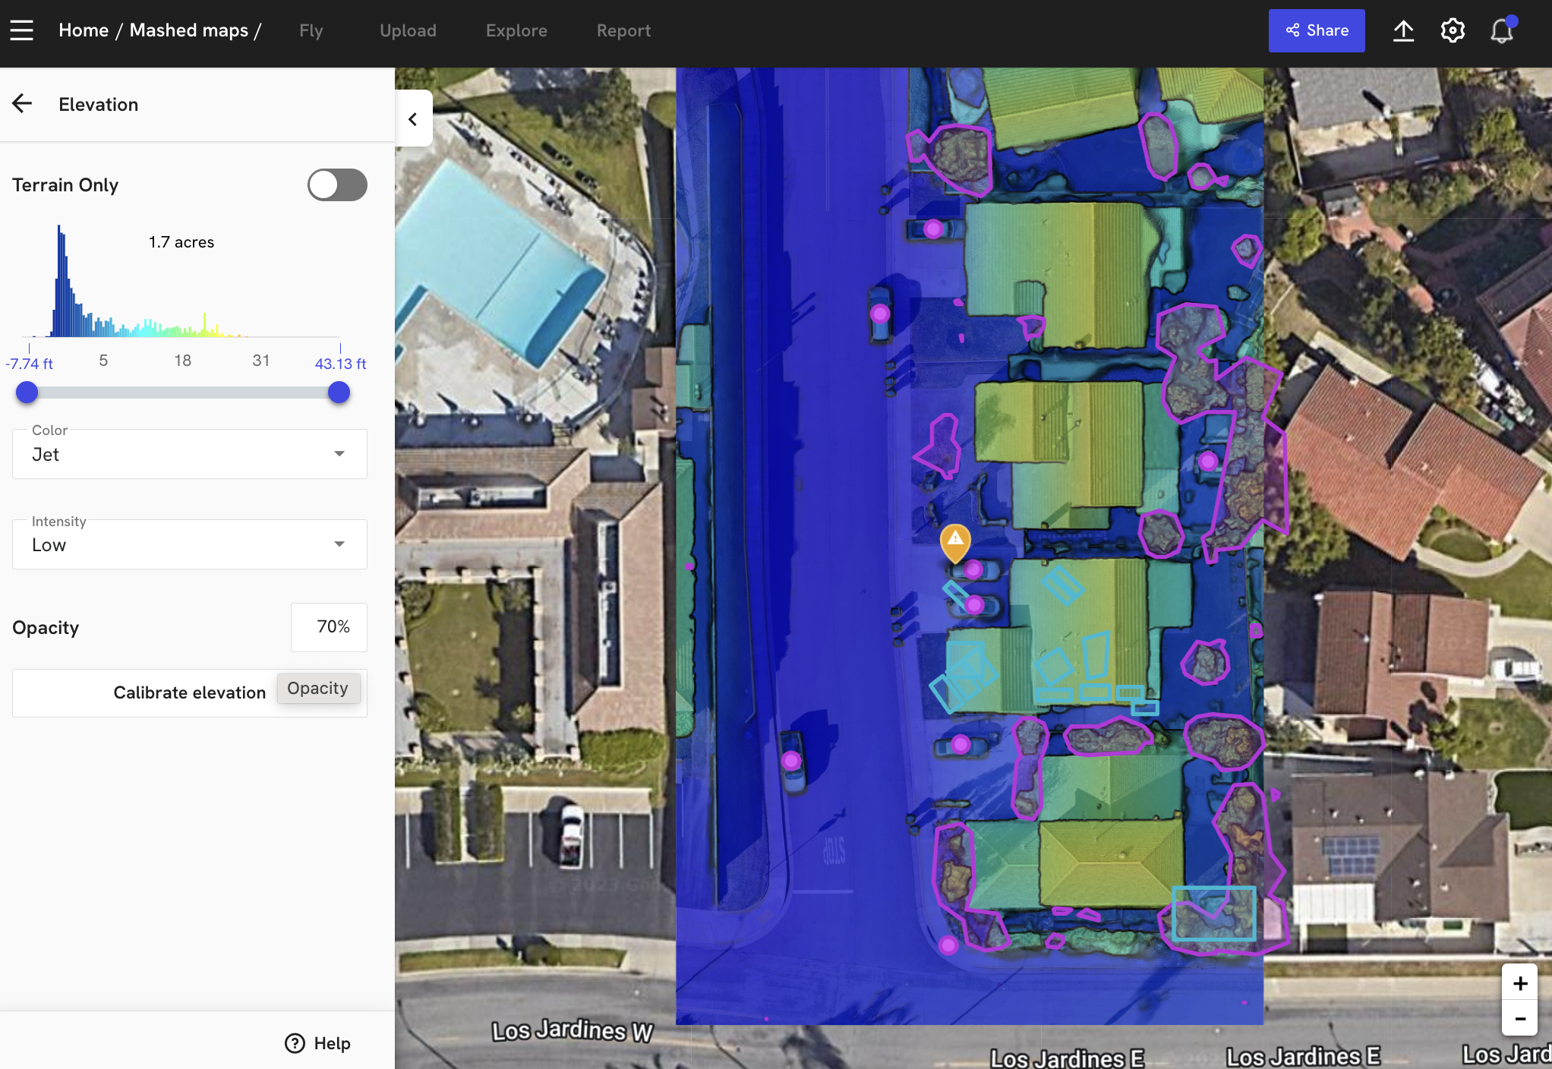Select the Jet color scheme dropdown

(189, 453)
